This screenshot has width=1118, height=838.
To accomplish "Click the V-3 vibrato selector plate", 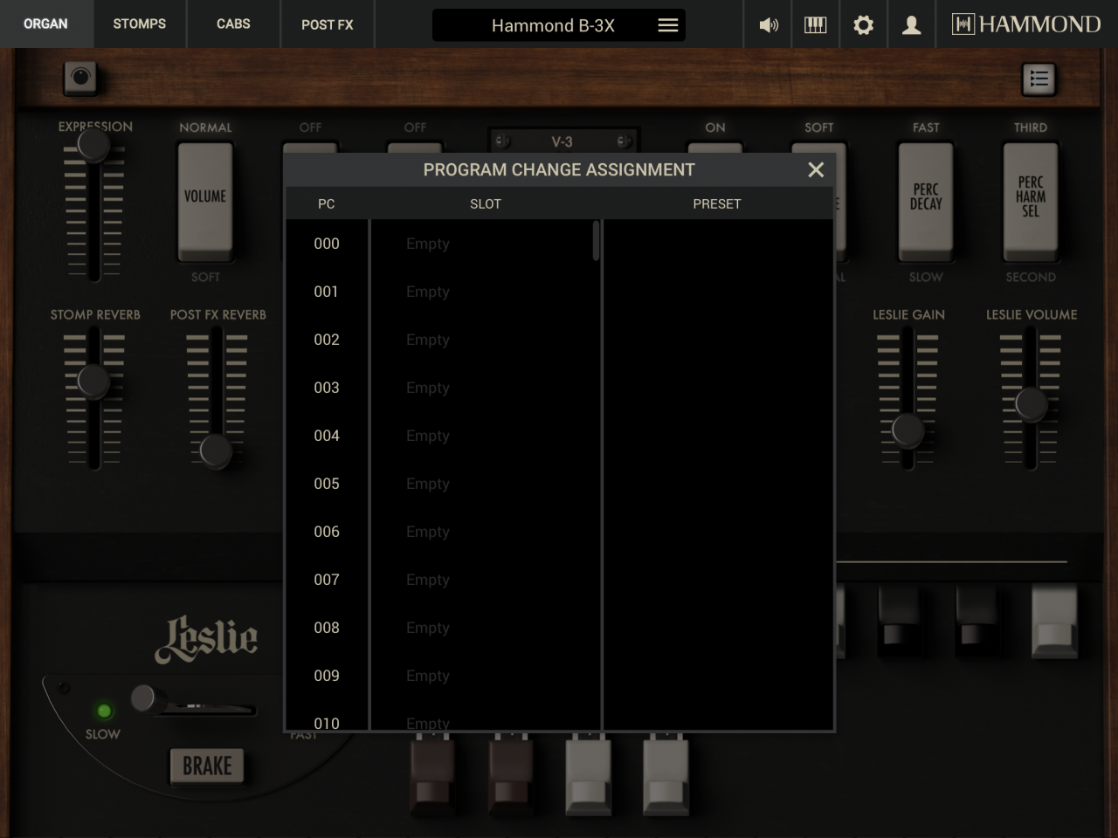I will [x=562, y=141].
